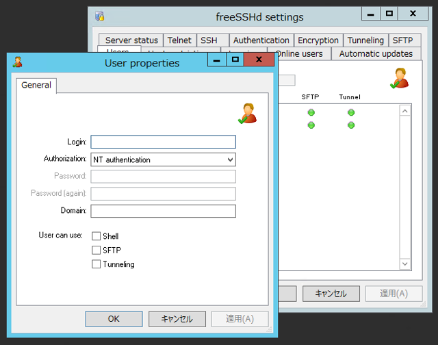Focus the Domain input field
Viewport: 438px width, 345px height.
point(163,211)
